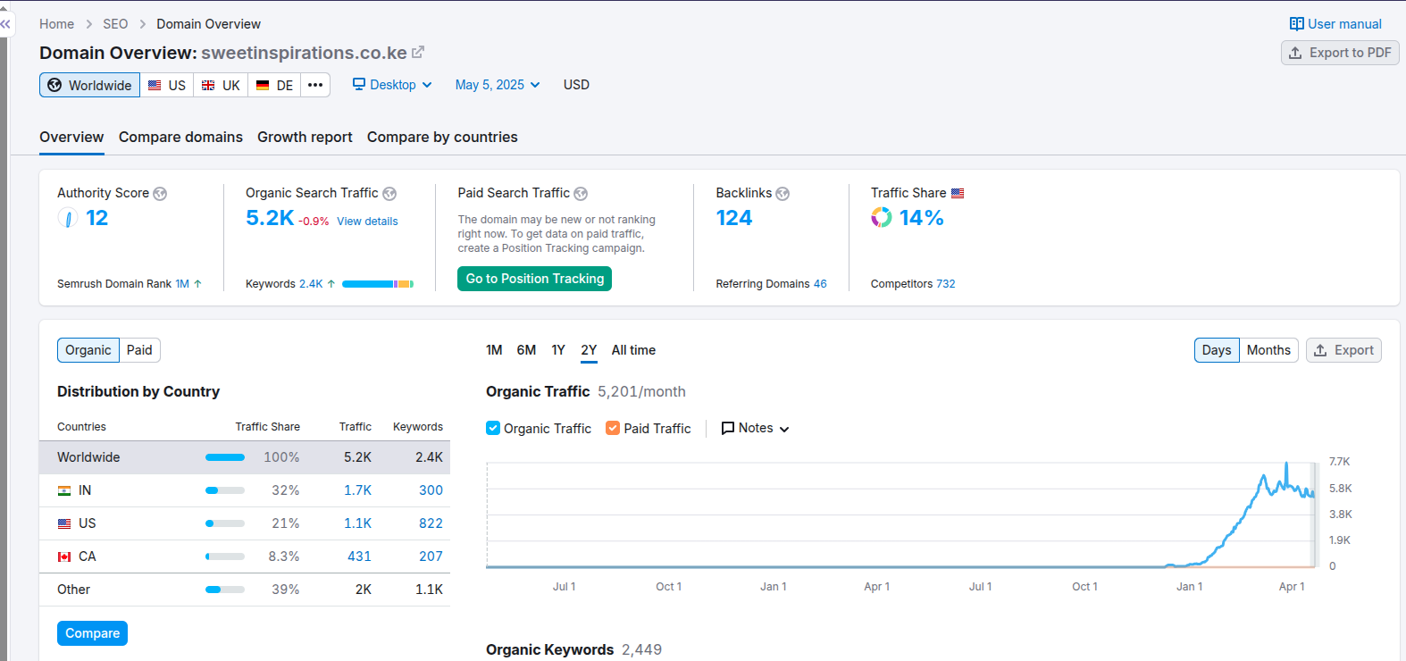Click globe info icon next to Authority Score
Image resolution: width=1406 pixels, height=661 pixels.
point(160,194)
